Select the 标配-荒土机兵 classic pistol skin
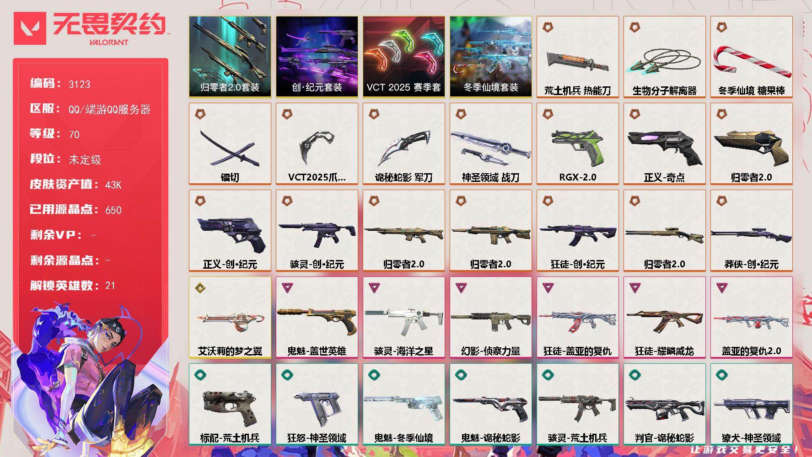This screenshot has width=812, height=457. (230, 404)
